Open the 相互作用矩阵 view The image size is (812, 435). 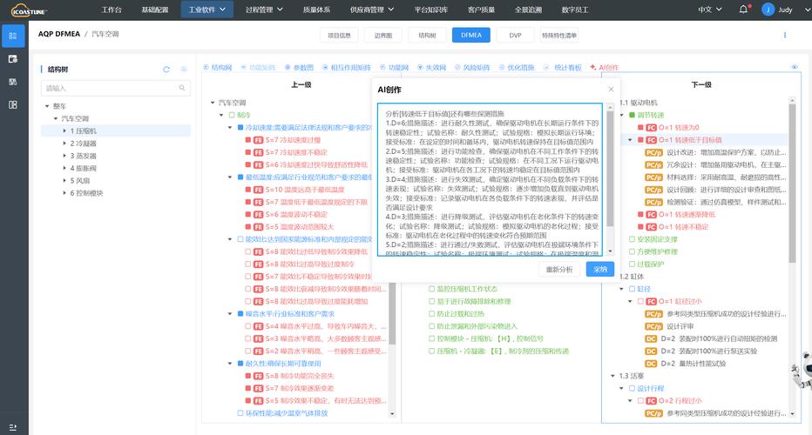pos(347,68)
